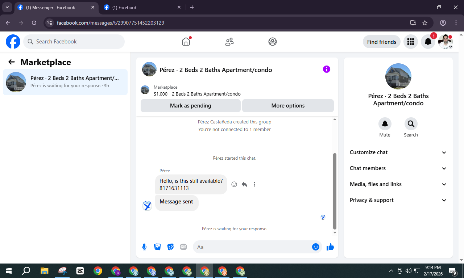Open listing thumbnail in right panel

point(398,76)
